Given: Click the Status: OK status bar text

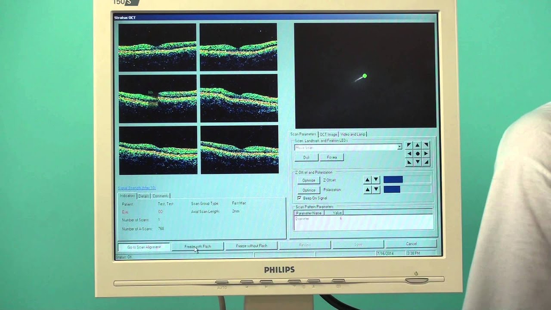Looking at the screenshot, I should click(x=124, y=257).
